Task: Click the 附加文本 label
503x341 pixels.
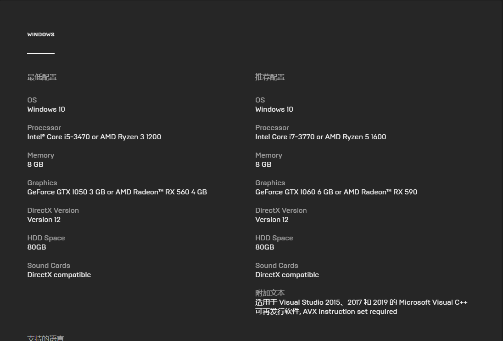Action: (270, 293)
